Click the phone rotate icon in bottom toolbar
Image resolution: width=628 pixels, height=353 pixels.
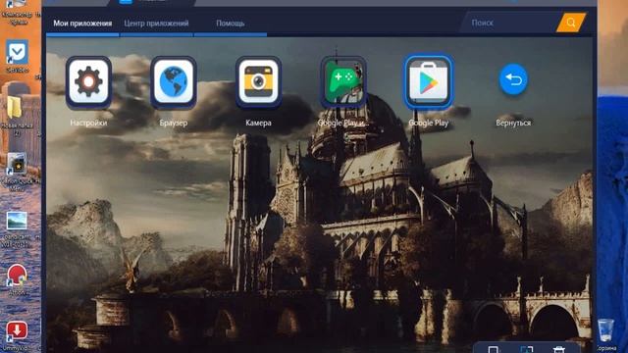[494, 349]
